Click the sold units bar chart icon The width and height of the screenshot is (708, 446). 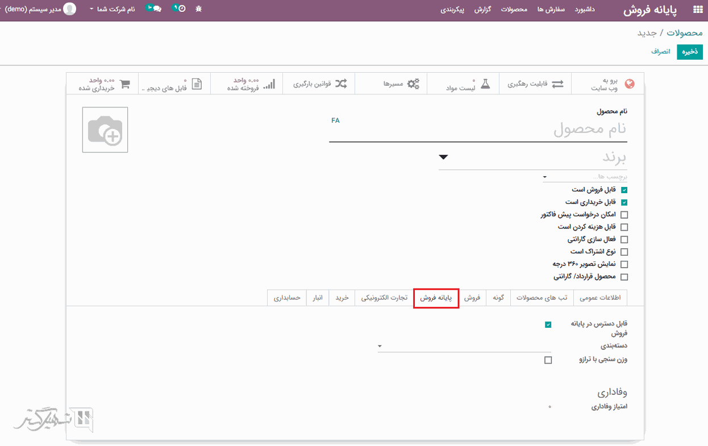(269, 84)
